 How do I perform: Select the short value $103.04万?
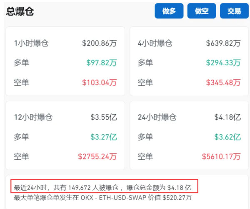99,82
